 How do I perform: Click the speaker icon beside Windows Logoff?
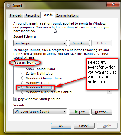22,83
